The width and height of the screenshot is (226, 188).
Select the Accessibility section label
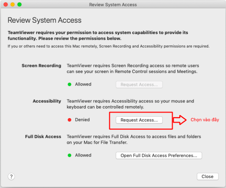coord(47,101)
